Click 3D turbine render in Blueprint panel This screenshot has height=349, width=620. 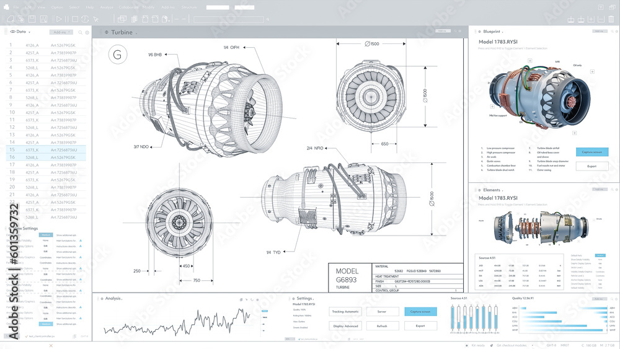pos(540,95)
